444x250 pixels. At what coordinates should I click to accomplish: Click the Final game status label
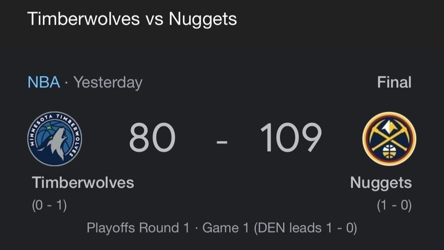tap(394, 83)
